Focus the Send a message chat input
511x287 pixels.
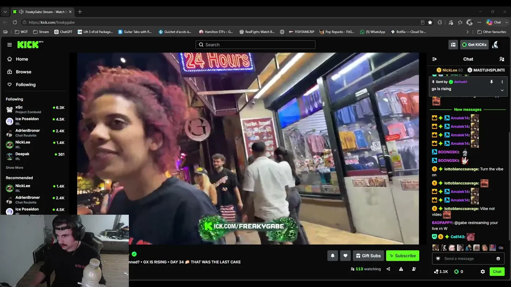point(467,259)
